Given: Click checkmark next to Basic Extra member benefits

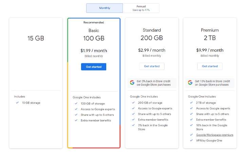Looking at the screenshot, I should (76, 120).
